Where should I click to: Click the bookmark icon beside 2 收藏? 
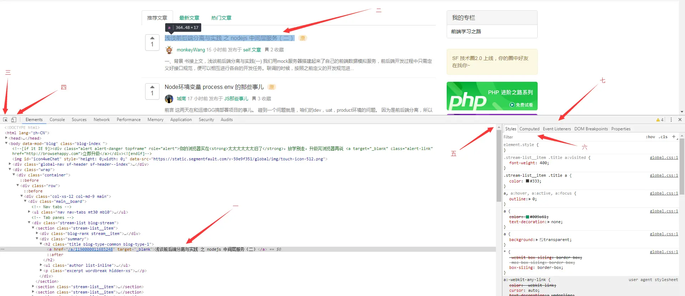pos(267,50)
